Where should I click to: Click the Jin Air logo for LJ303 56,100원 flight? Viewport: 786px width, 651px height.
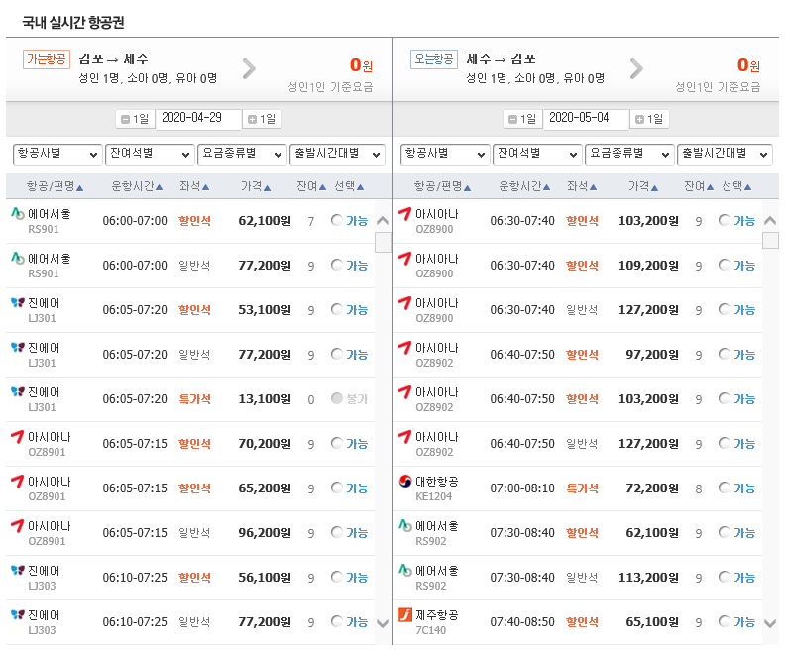tap(18, 571)
